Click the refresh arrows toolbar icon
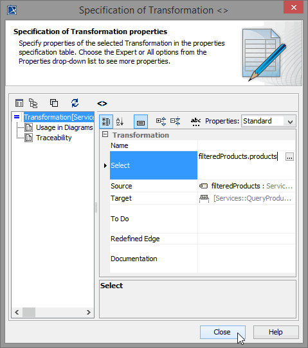 click(75, 103)
